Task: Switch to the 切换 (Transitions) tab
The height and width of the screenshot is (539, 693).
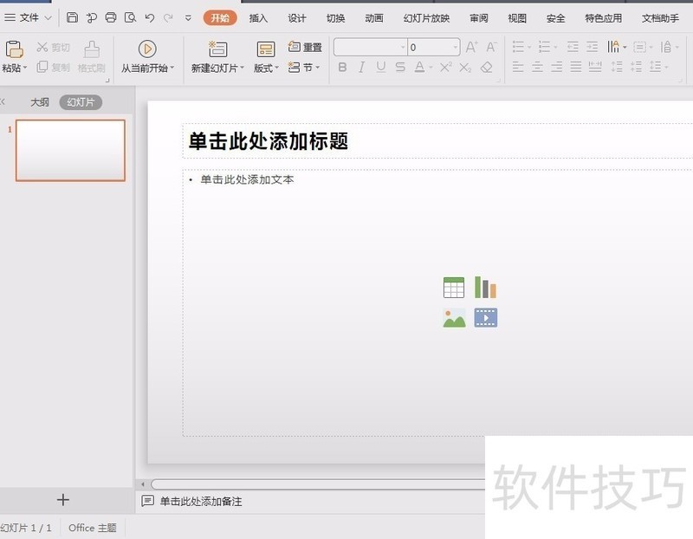Action: (x=335, y=18)
